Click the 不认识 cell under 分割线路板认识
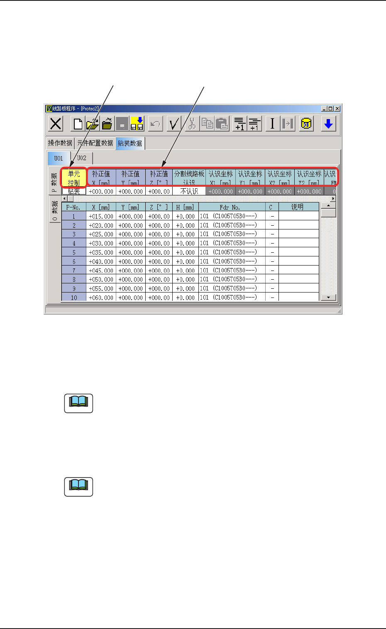The height and width of the screenshot is (629, 386). (189, 192)
